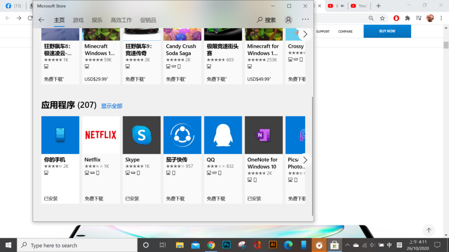Click Chrome's forward navigation arrow
The height and width of the screenshot is (252, 449).
19,18
